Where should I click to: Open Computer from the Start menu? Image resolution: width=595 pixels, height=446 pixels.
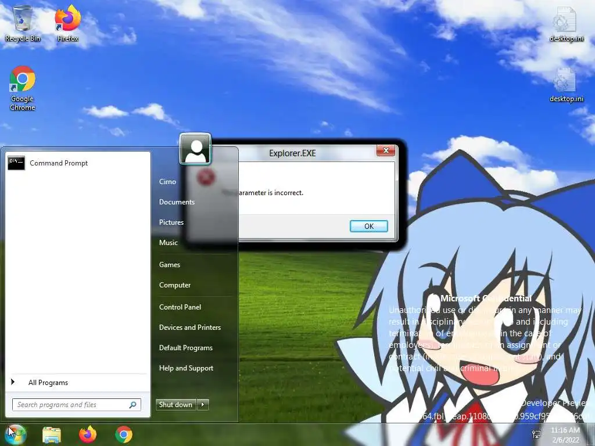coord(174,285)
